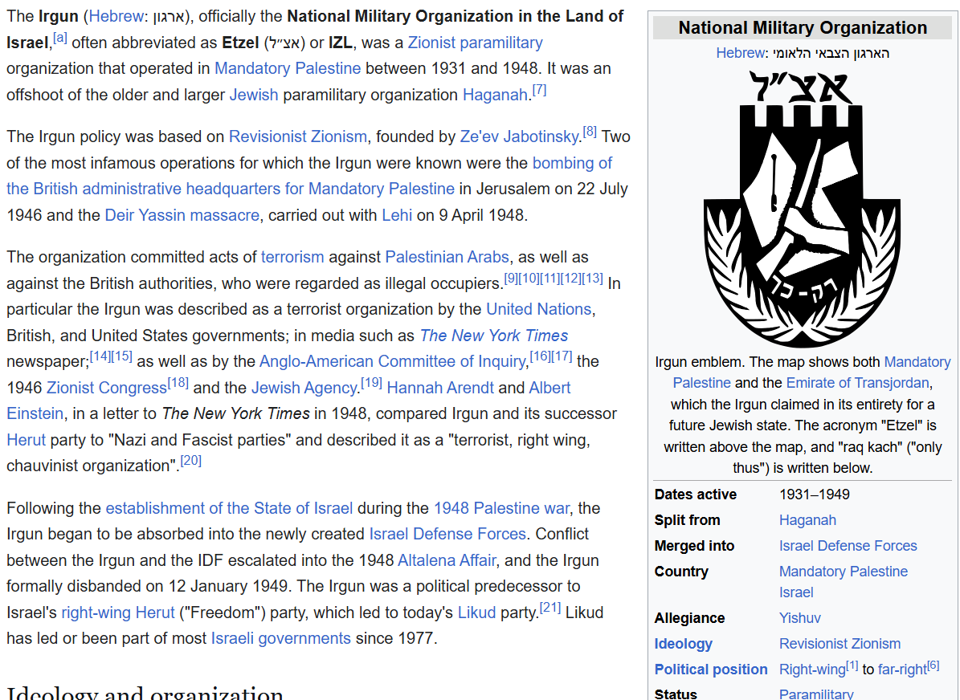Viewport: 960px width, 700px height.
Task: Open the Emirate of Transjordan link
Action: pyautogui.click(x=858, y=383)
